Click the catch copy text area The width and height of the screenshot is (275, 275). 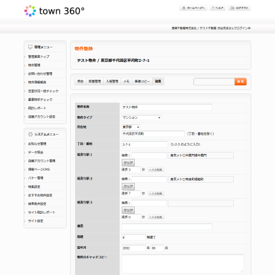(x=183, y=264)
